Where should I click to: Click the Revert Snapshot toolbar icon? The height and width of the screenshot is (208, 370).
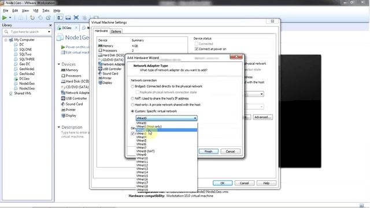40,18
